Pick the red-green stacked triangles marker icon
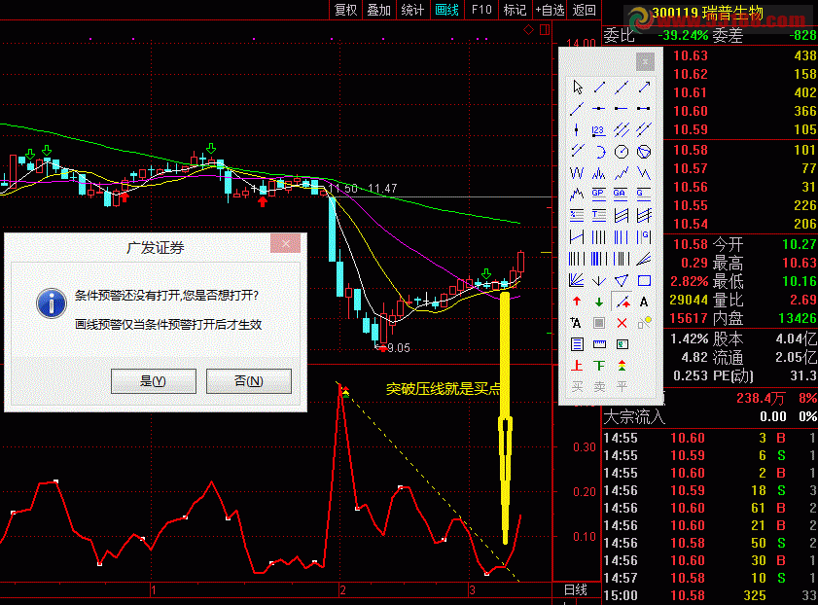The image size is (818, 605). tap(622, 366)
